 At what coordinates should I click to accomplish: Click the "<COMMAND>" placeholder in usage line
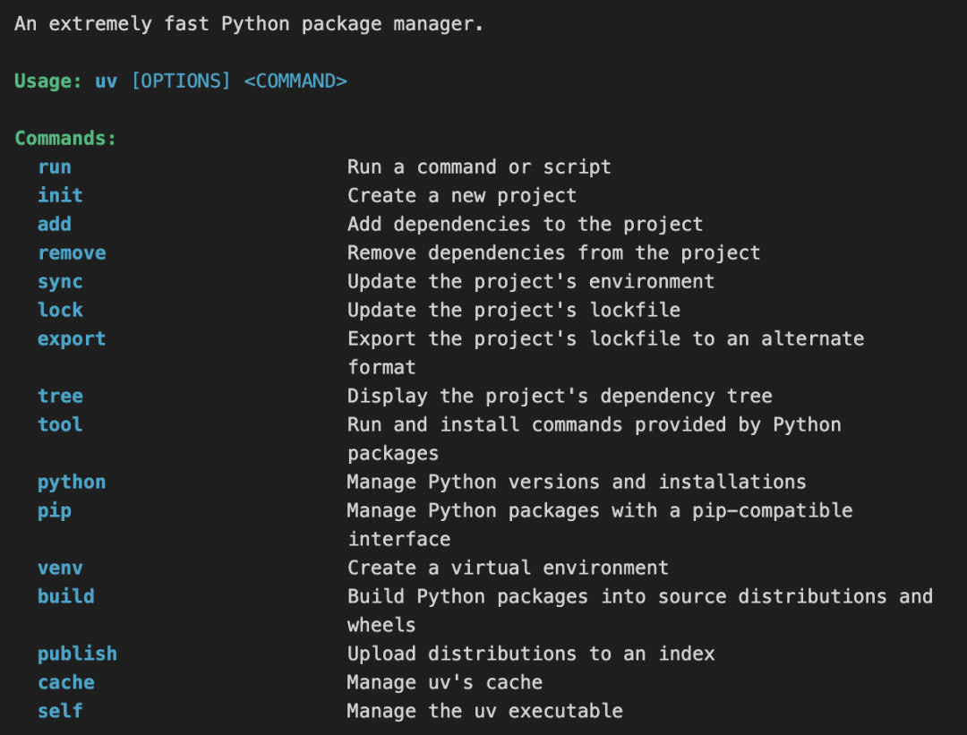(295, 81)
